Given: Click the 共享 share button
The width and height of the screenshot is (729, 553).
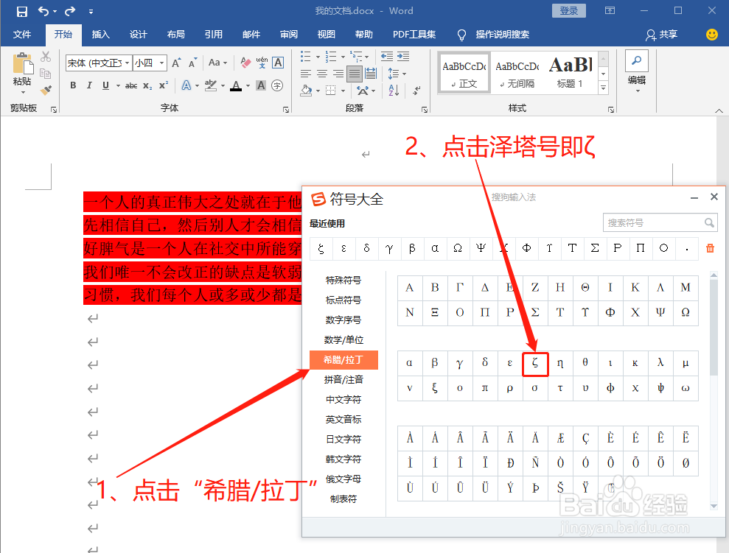Looking at the screenshot, I should [662, 35].
